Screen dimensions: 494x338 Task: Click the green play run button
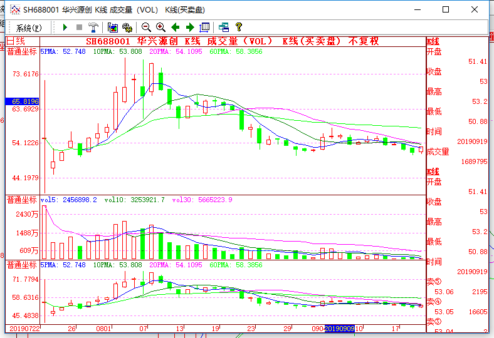[65, 28]
